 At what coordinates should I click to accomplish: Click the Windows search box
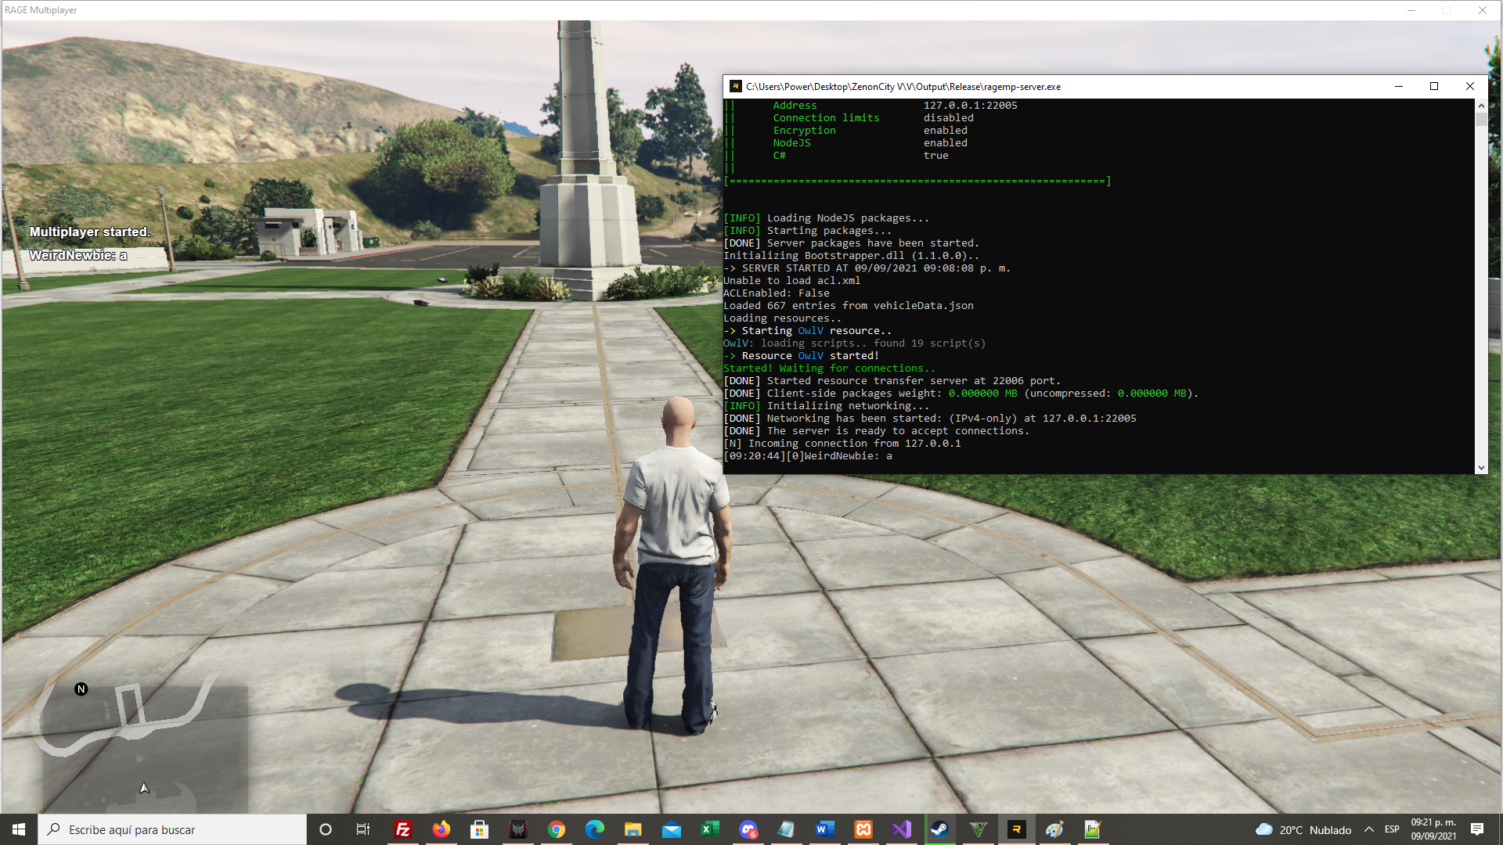[172, 829]
